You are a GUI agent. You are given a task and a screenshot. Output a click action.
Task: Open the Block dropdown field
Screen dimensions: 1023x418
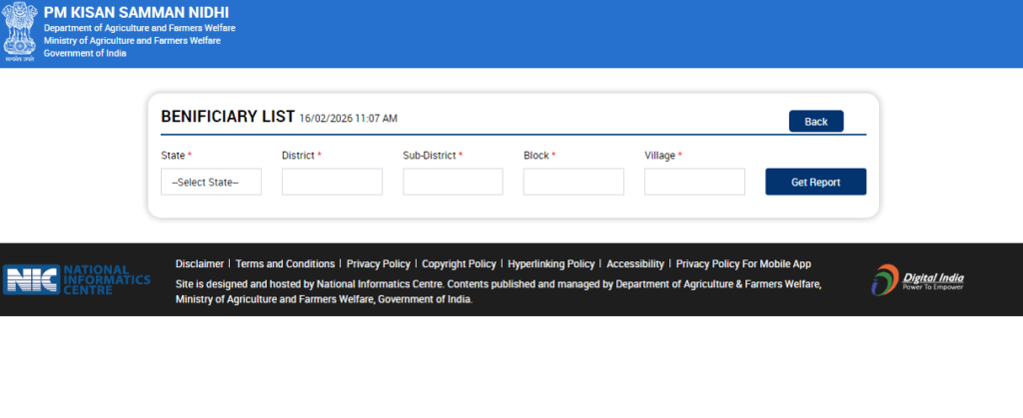[573, 182]
